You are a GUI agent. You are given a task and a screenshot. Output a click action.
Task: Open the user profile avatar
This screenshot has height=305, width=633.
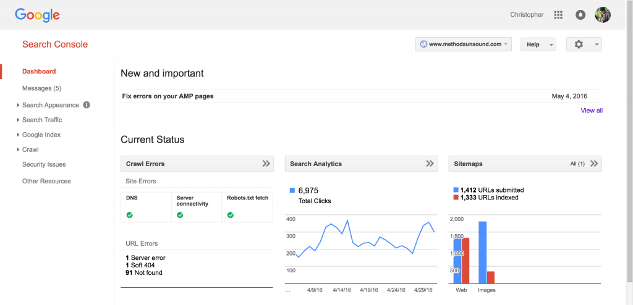click(x=602, y=15)
